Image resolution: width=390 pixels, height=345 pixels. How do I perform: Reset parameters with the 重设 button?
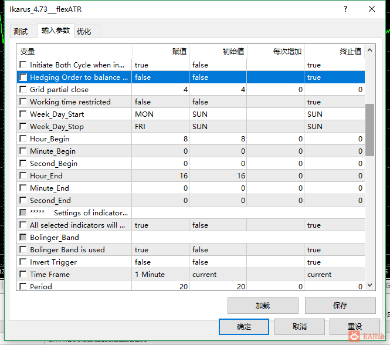pyautogui.click(x=355, y=327)
